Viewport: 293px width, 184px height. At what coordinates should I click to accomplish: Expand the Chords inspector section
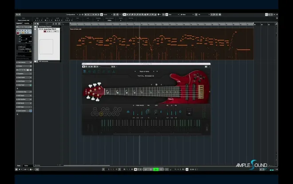point(24,66)
